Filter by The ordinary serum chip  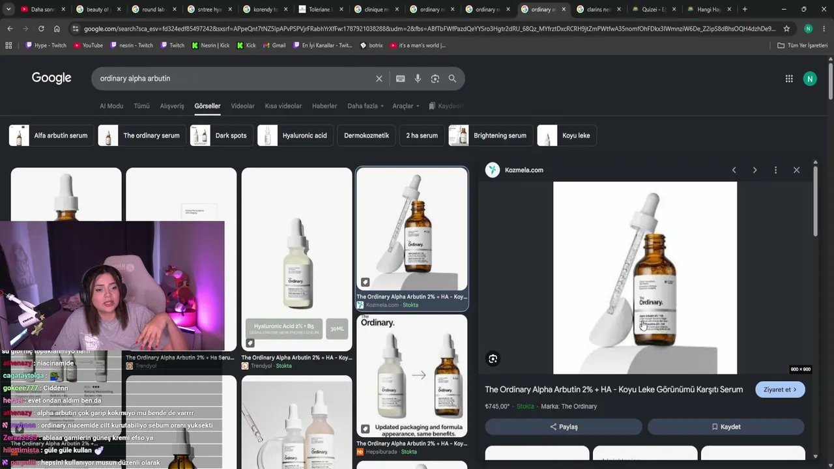tap(141, 135)
